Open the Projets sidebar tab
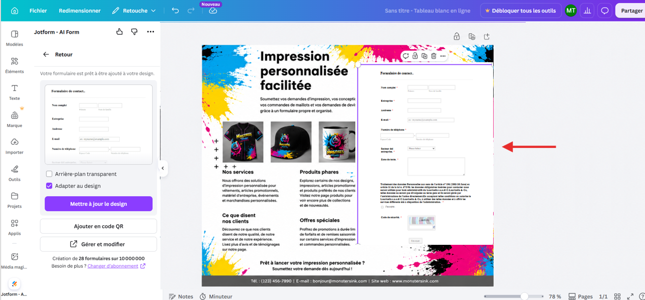The height and width of the screenshot is (300, 645). pyautogui.click(x=15, y=200)
